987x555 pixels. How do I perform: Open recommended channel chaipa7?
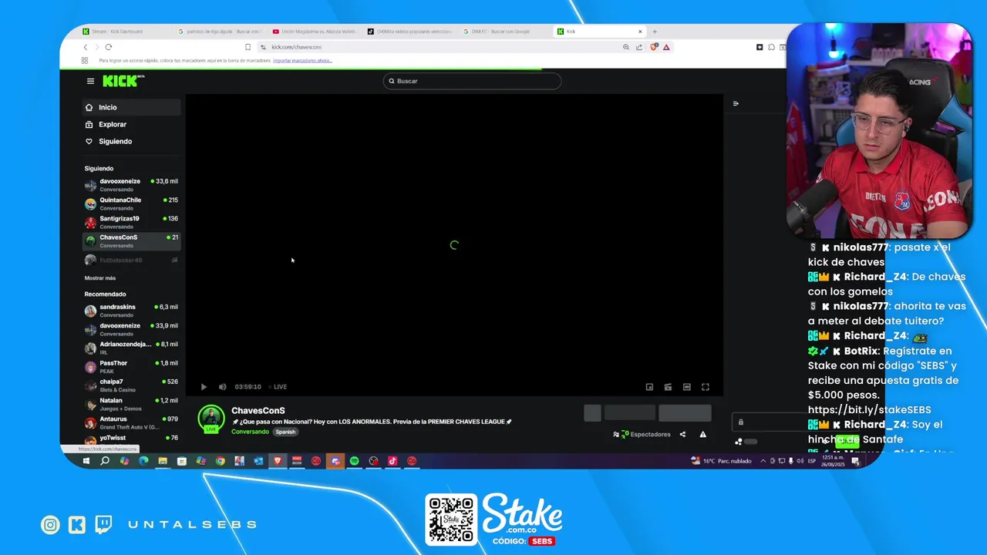tap(131, 385)
